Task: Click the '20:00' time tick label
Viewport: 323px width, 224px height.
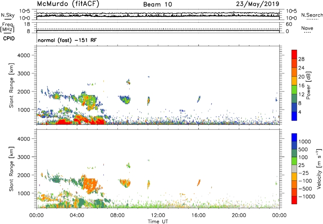Action: click(x=239, y=216)
